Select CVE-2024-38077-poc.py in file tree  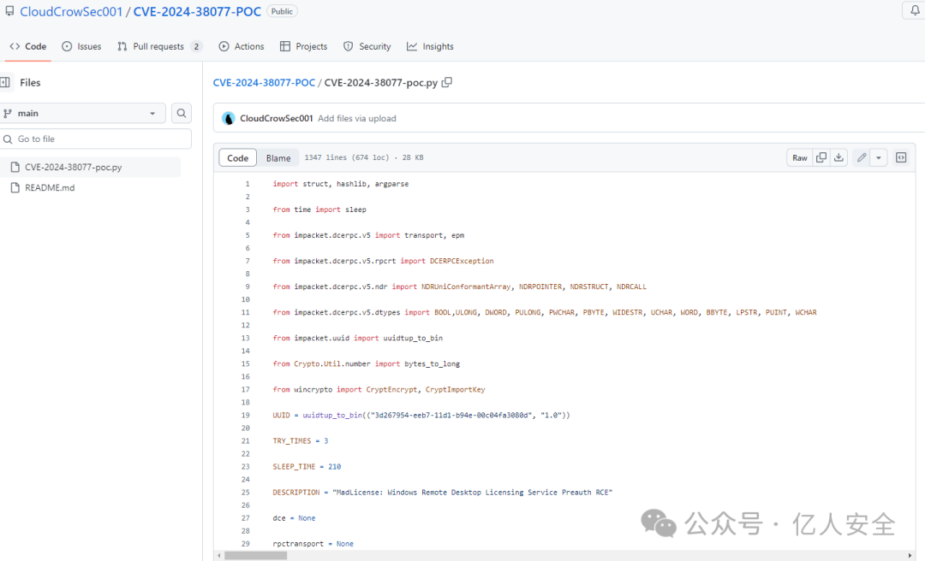(x=90, y=168)
